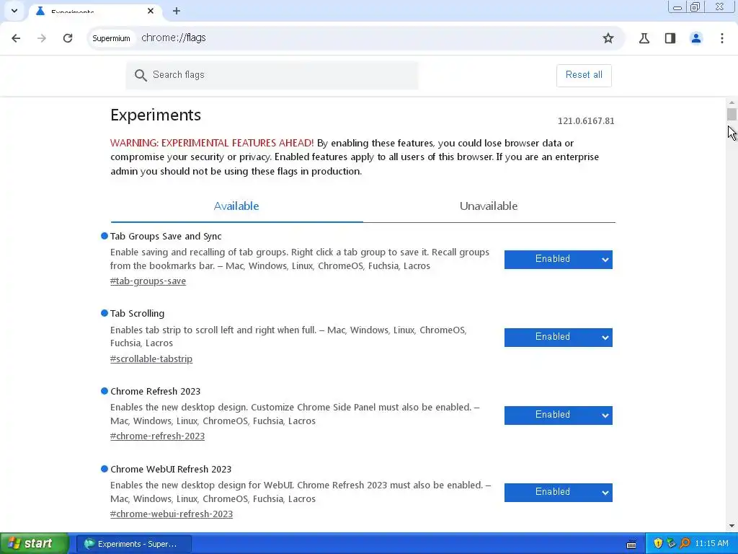
Task: Click the Chrome WebUI Refresh 2023 title
Action: tap(171, 469)
